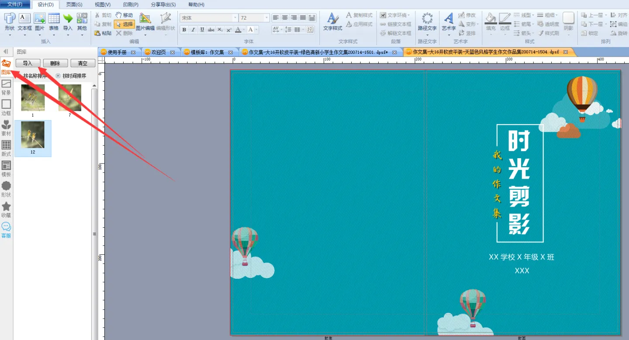
Task: Click 锁定 lock in the arrange group
Action: 590,33
